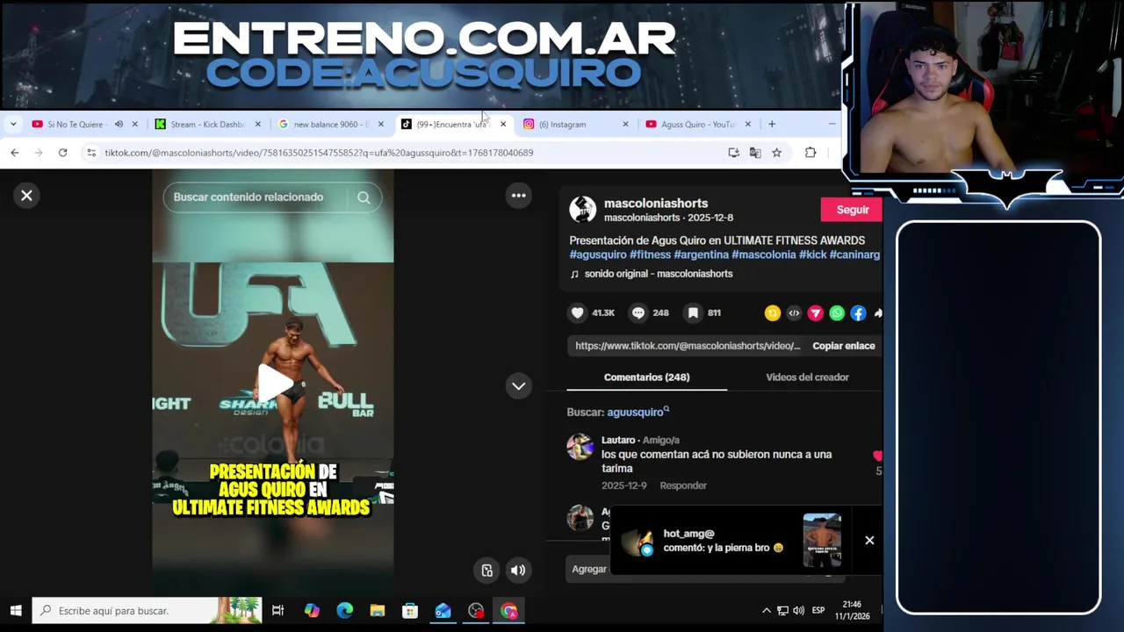Translate this page icon
1124x632 pixels.
[x=755, y=153]
